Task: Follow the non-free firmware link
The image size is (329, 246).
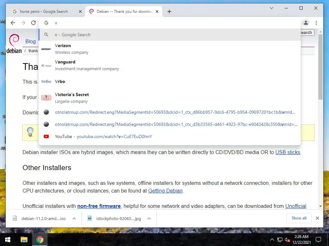Action: [99, 206]
